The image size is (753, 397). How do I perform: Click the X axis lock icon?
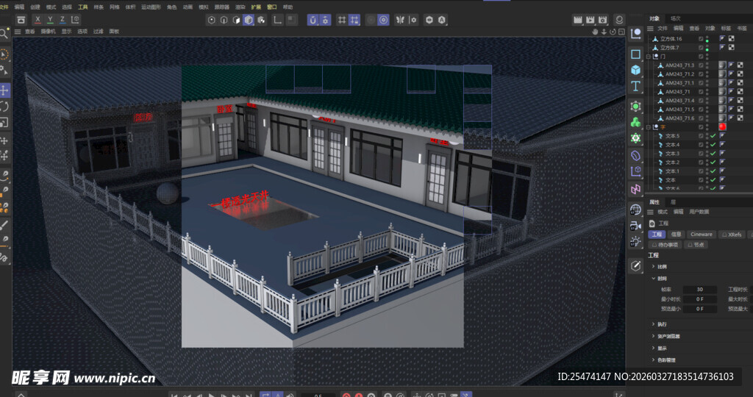[38, 19]
